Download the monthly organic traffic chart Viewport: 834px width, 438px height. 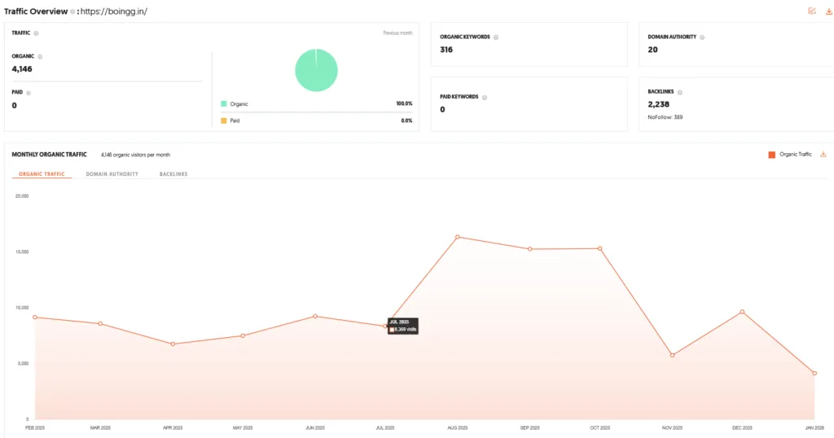coord(823,155)
